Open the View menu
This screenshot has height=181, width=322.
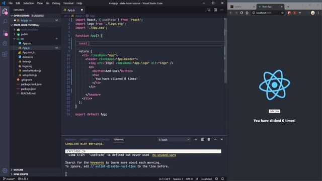point(40,4)
